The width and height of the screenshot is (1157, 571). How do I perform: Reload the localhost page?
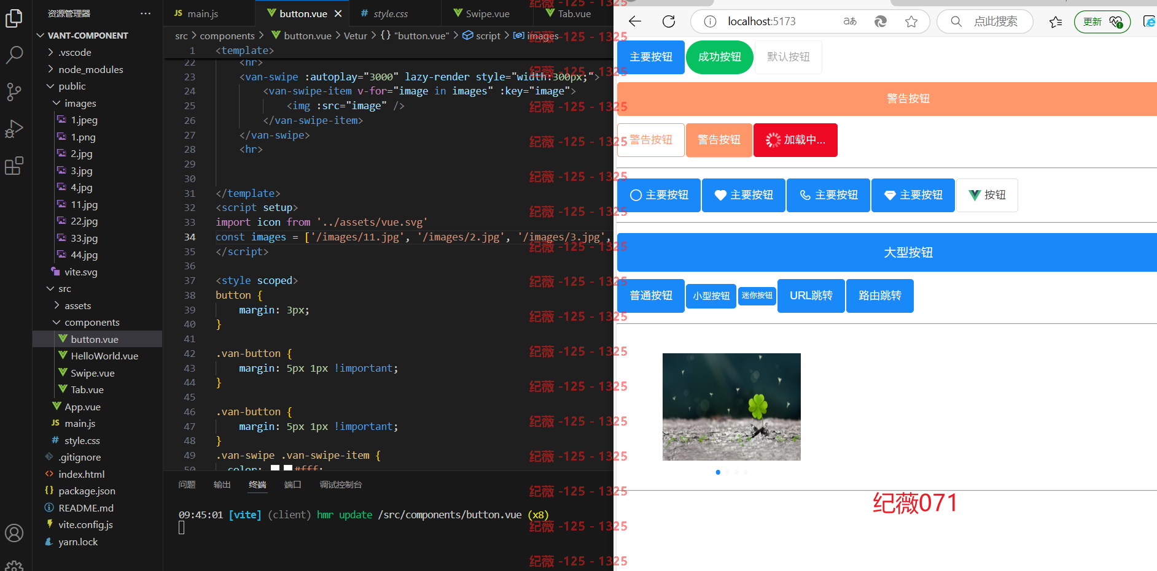669,21
